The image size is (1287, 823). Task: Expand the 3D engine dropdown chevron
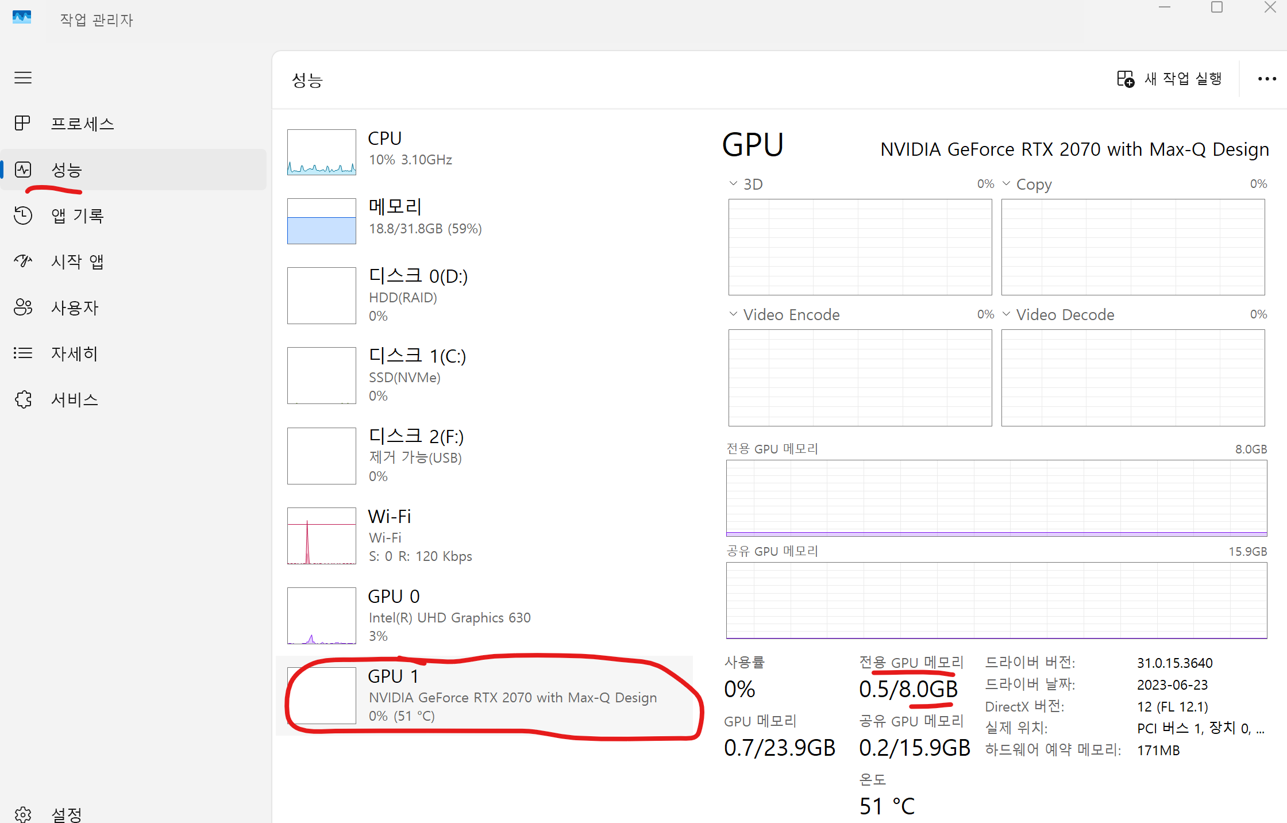coord(733,184)
